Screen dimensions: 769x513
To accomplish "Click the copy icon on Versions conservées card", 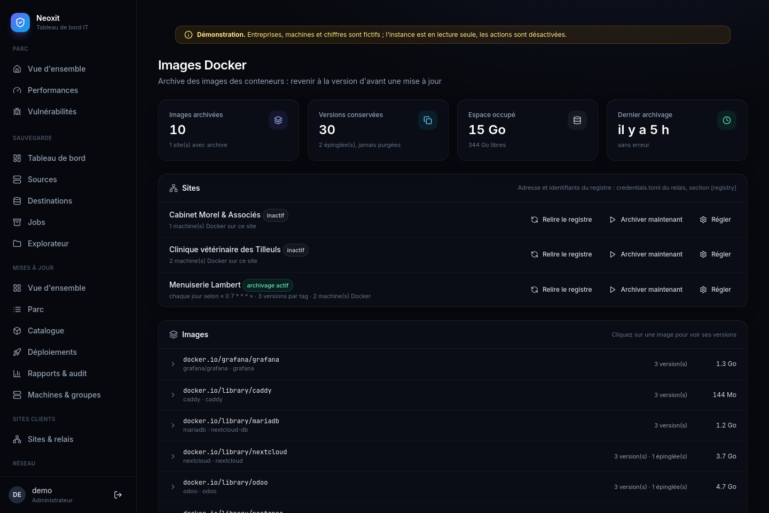I will 428,120.
